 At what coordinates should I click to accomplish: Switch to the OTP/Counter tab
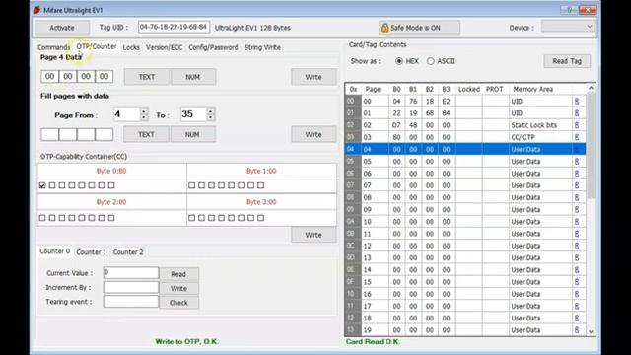tap(97, 46)
